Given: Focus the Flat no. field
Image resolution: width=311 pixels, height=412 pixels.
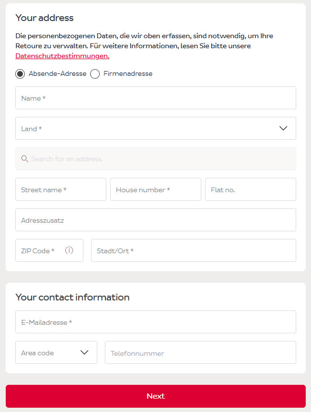Looking at the screenshot, I should pyautogui.click(x=250, y=189).
